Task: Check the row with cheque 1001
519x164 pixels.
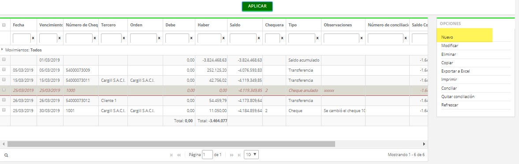Action: [4, 110]
